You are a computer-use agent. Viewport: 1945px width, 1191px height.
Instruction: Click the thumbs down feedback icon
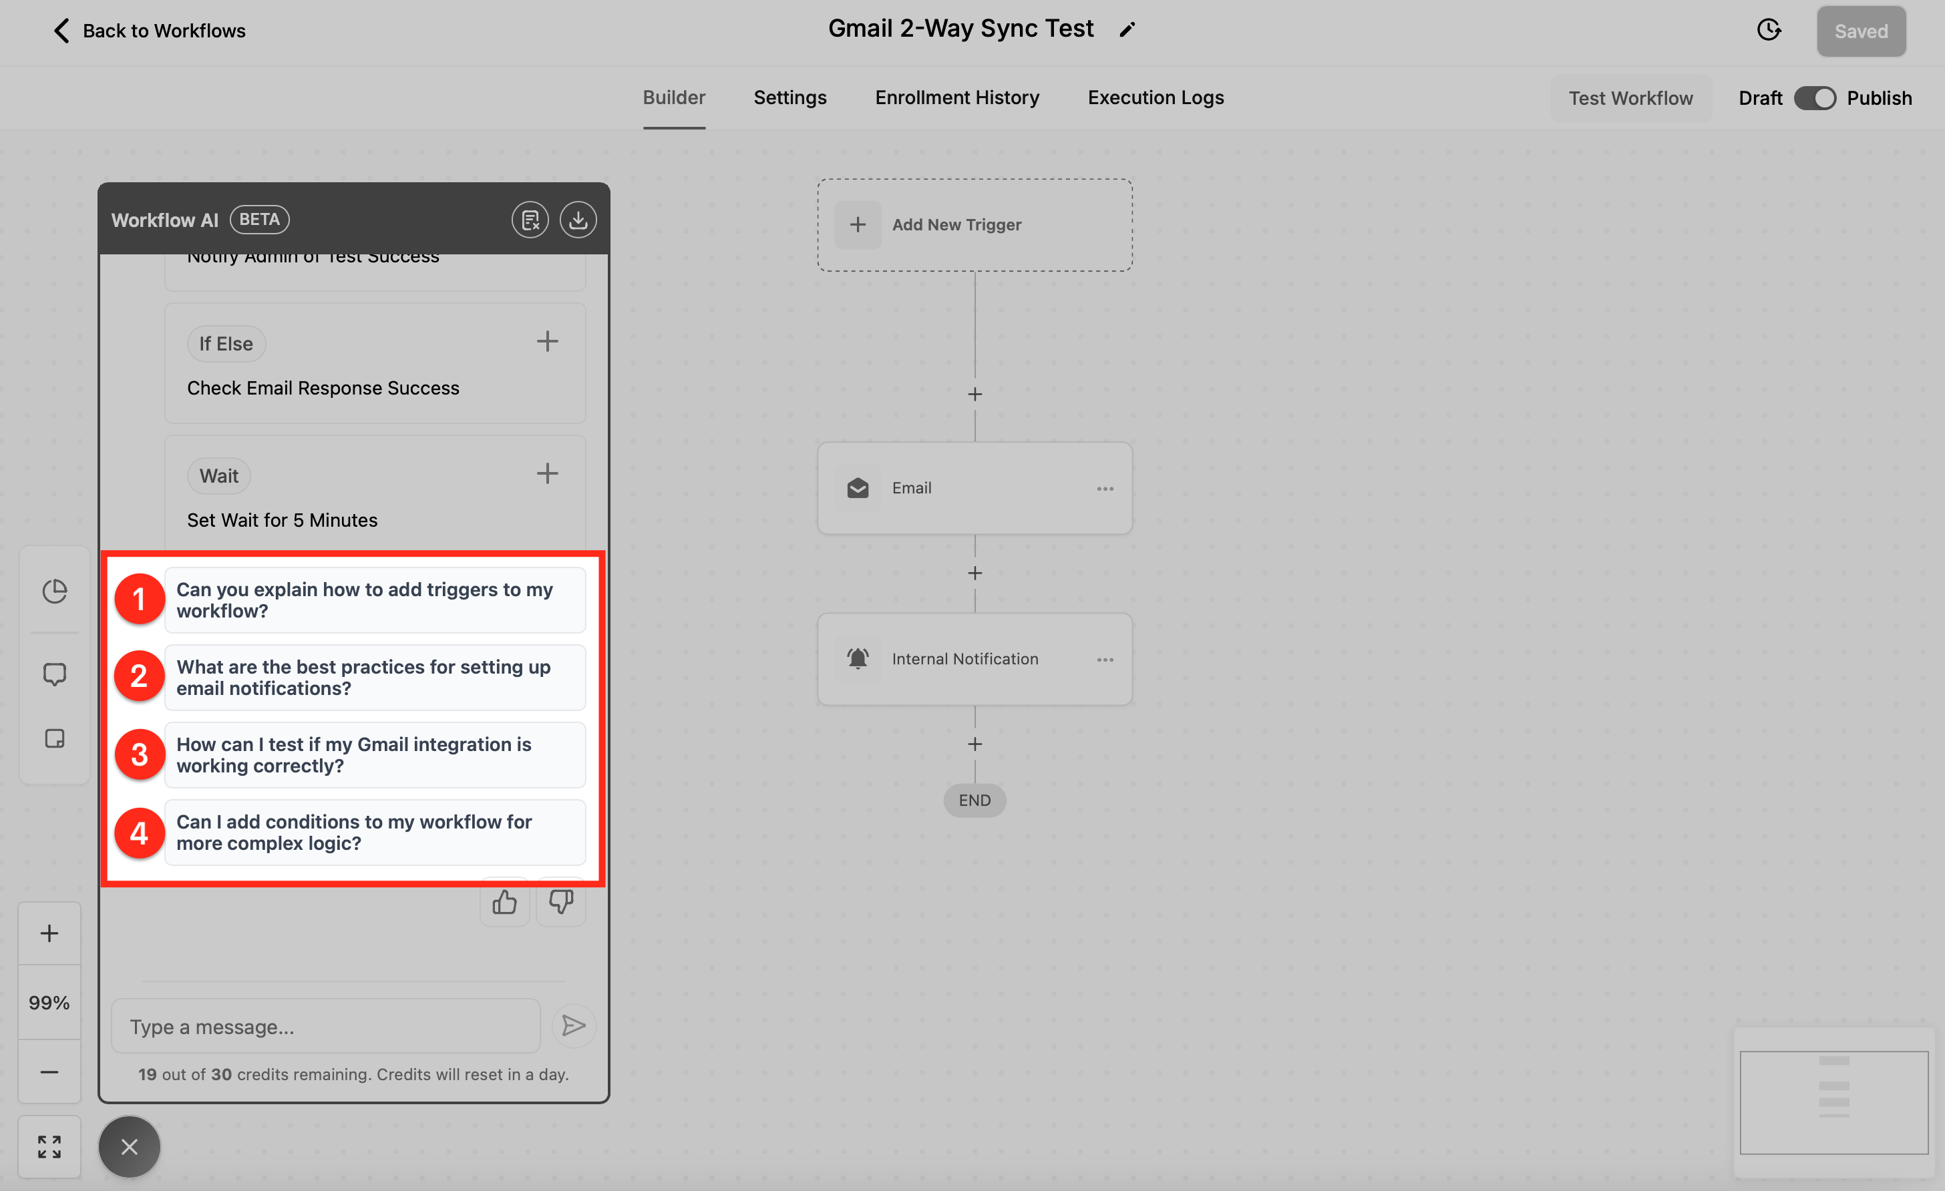point(560,903)
